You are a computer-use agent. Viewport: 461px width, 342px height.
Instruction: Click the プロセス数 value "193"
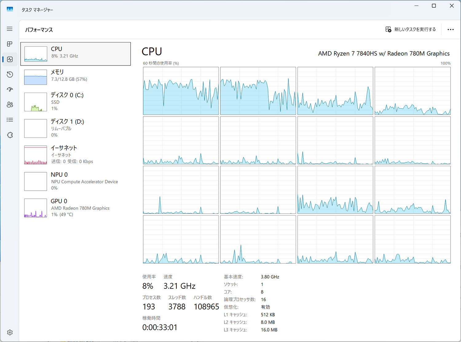point(149,307)
